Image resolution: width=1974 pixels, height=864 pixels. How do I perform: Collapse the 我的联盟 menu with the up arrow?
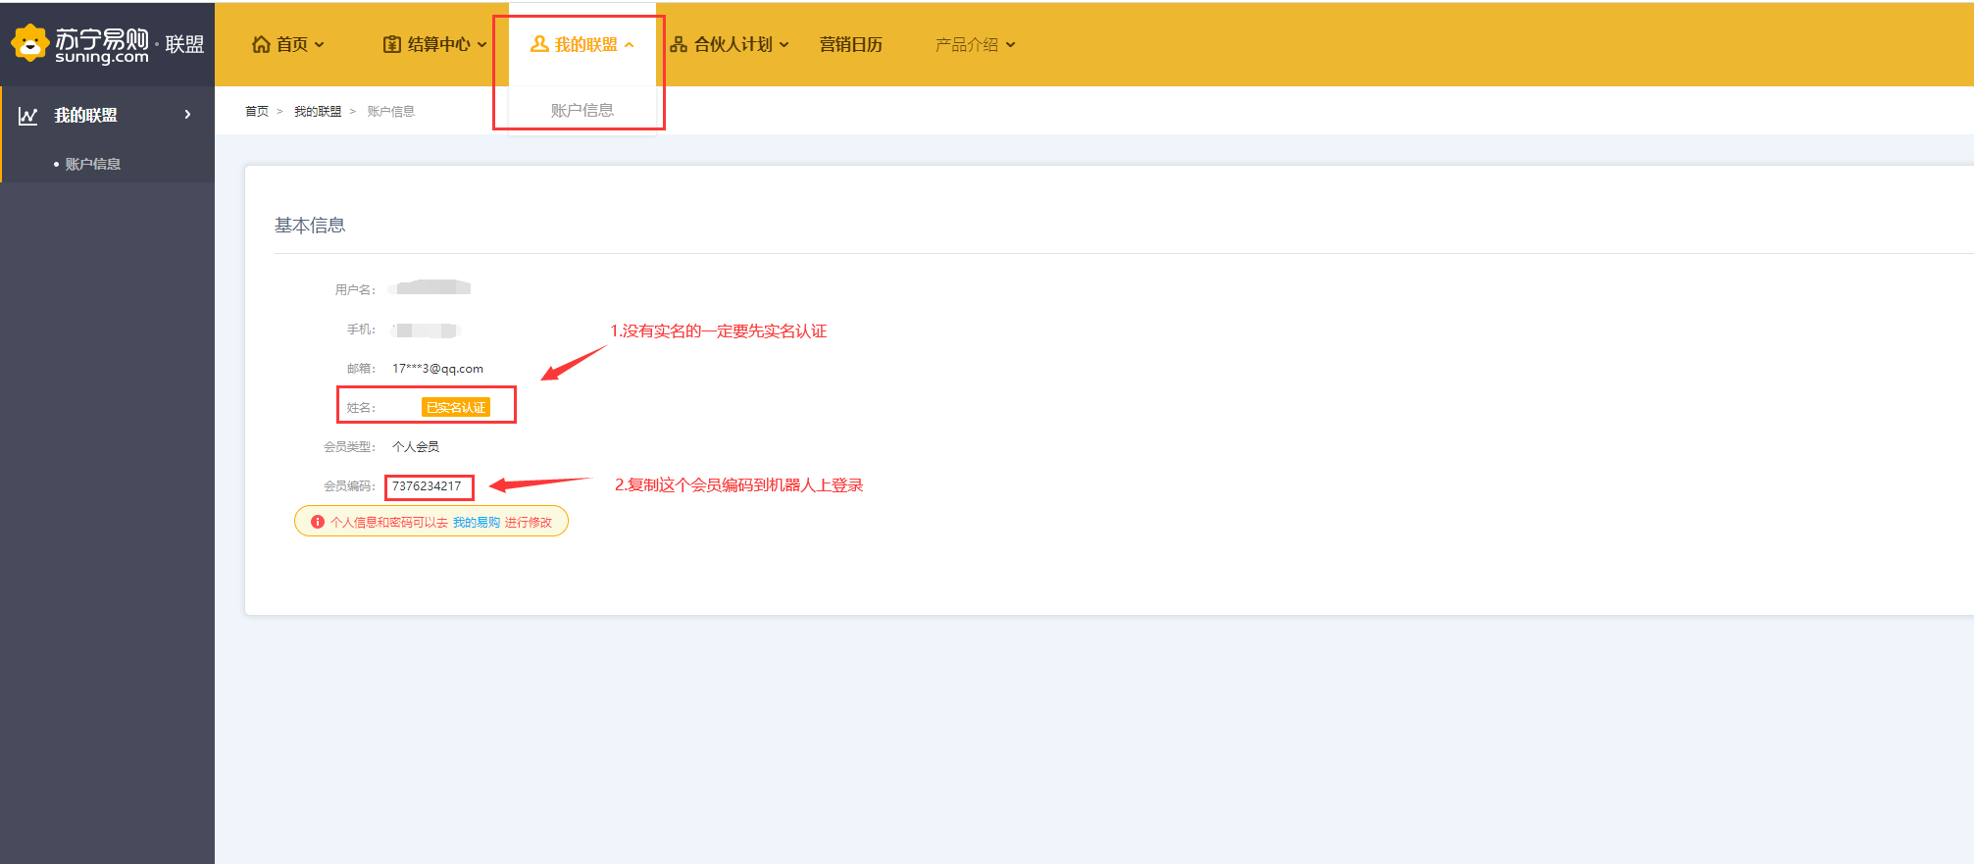[x=630, y=45]
